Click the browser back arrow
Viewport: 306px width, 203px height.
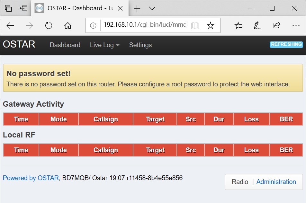[10, 26]
